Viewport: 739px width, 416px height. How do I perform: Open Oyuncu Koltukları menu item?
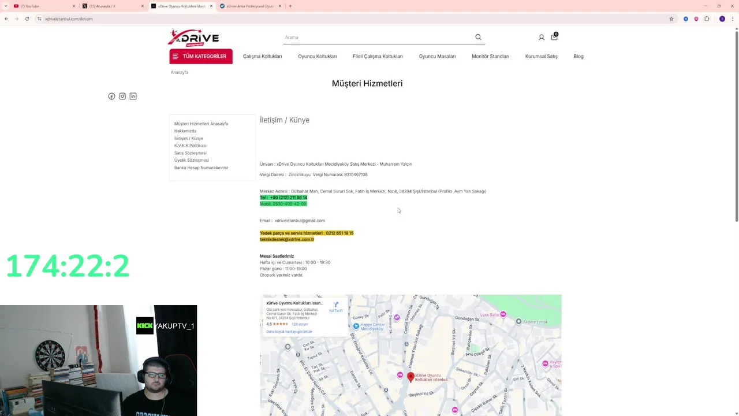(317, 56)
